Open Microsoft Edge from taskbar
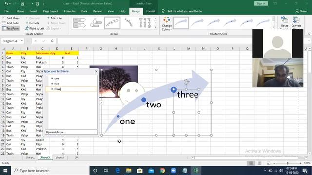The width and height of the screenshot is (312, 175). 117,171
